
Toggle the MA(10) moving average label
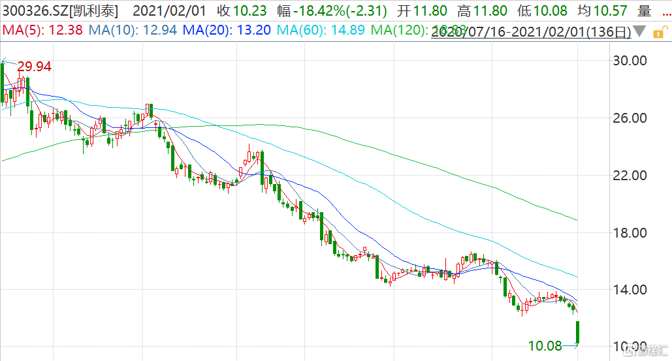click(x=120, y=30)
